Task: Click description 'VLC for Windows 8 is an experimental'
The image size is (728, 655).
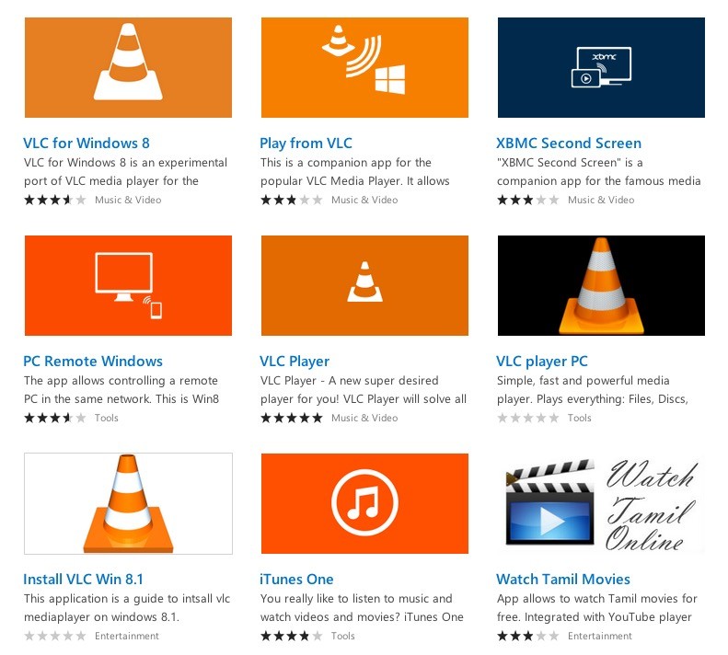Action: point(125,163)
